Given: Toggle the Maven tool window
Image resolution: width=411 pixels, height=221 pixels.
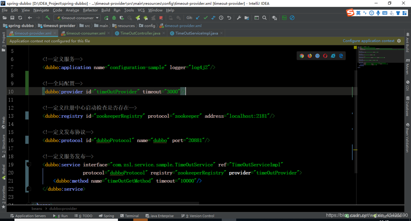Looking at the screenshot, I should (407, 67).
